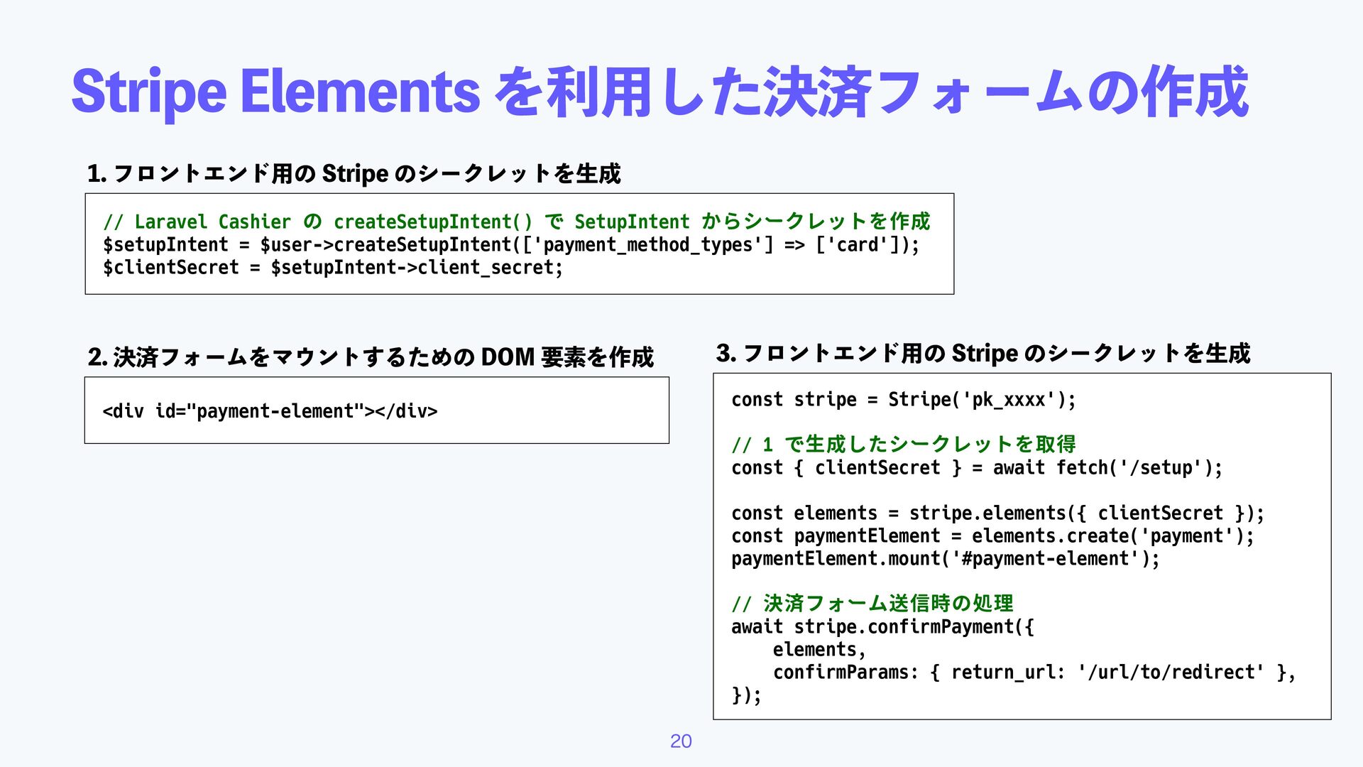This screenshot has width=1363, height=767.
Task: Click the await fetch('/setup') code line
Action: (x=976, y=468)
